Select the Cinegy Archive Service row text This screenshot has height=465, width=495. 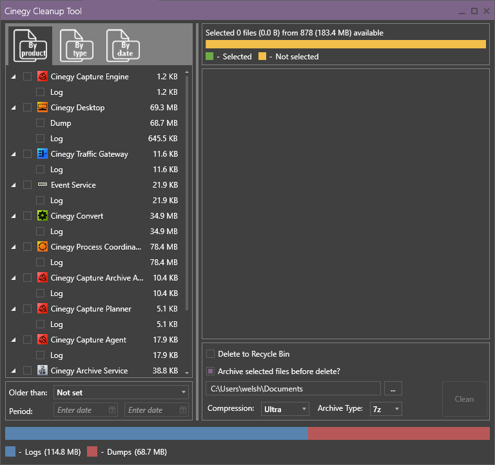90,371
